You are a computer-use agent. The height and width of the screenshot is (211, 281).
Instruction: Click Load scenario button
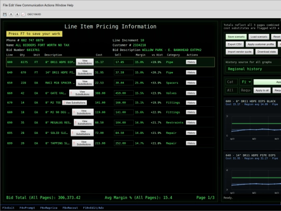[259, 37]
